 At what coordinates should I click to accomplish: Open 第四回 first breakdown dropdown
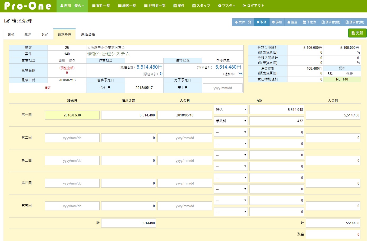[x=231, y=178]
